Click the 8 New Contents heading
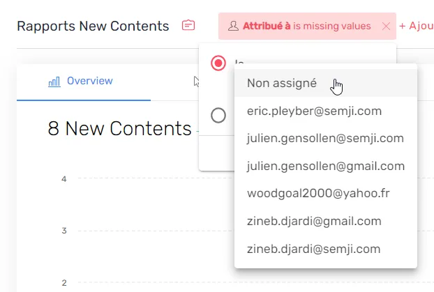The width and height of the screenshot is (434, 292). (119, 129)
